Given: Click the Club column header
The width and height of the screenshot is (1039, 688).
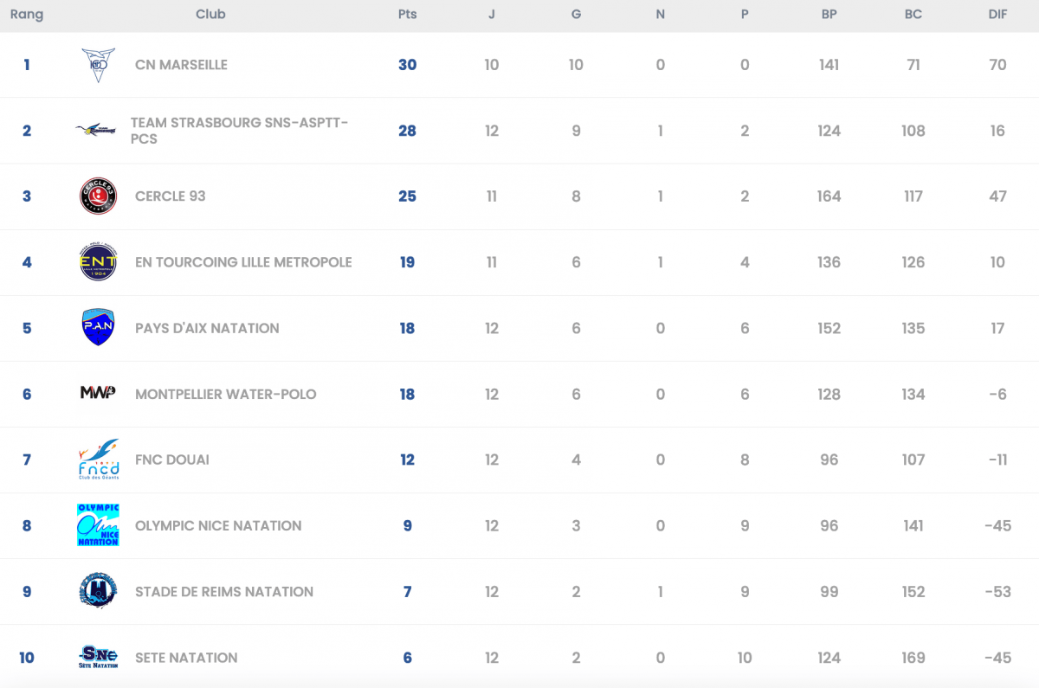Looking at the screenshot, I should (x=210, y=15).
